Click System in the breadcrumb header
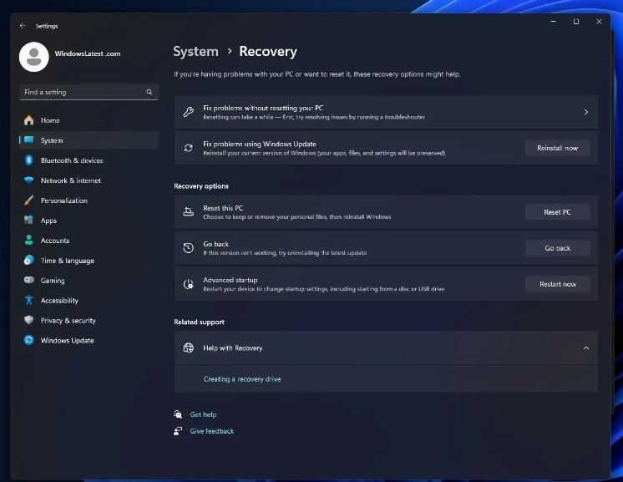Image resolution: width=623 pixels, height=482 pixels. point(196,52)
